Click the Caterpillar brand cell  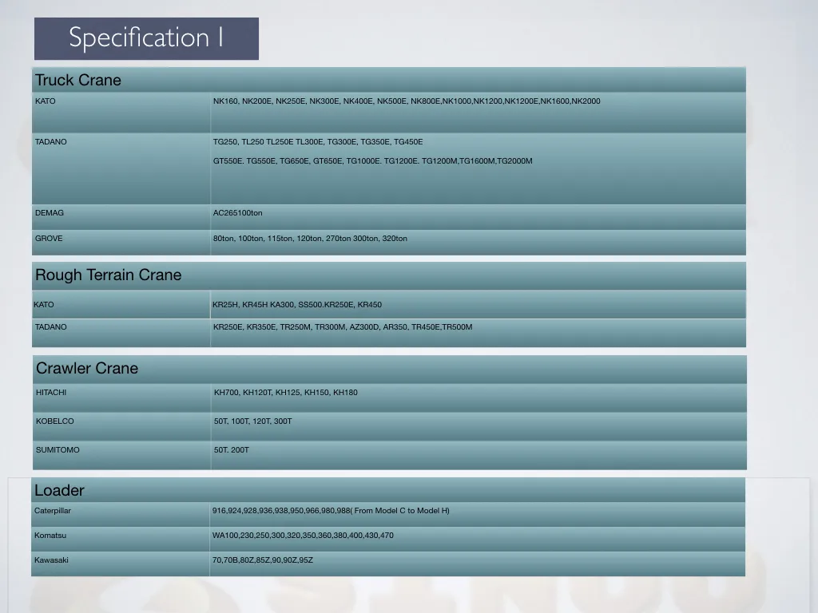[x=53, y=511]
